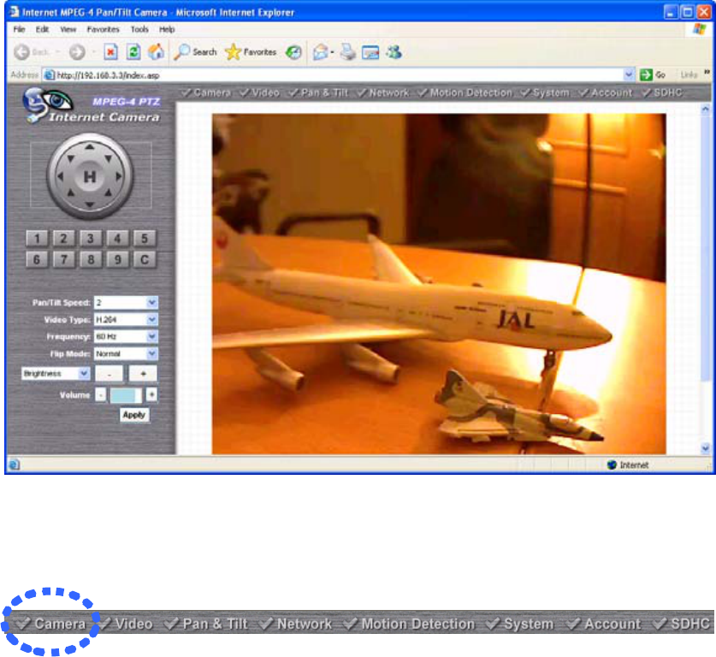716x657 pixels.
Task: Click the edit page icon beside printer
Action: pos(370,52)
